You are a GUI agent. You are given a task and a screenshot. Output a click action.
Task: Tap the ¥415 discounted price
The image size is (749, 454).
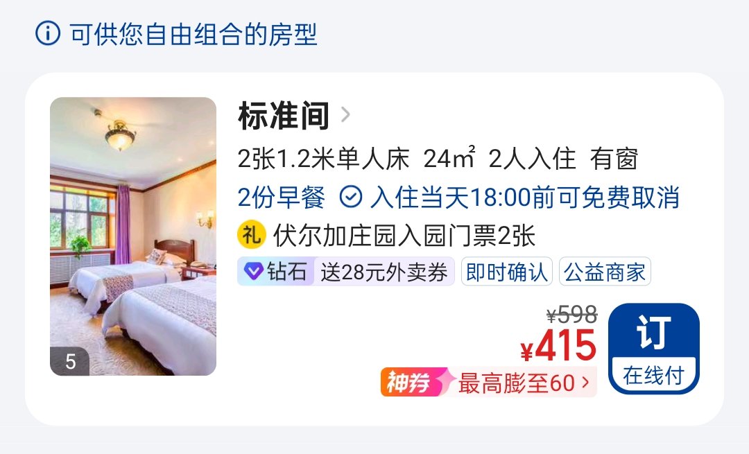coord(558,346)
